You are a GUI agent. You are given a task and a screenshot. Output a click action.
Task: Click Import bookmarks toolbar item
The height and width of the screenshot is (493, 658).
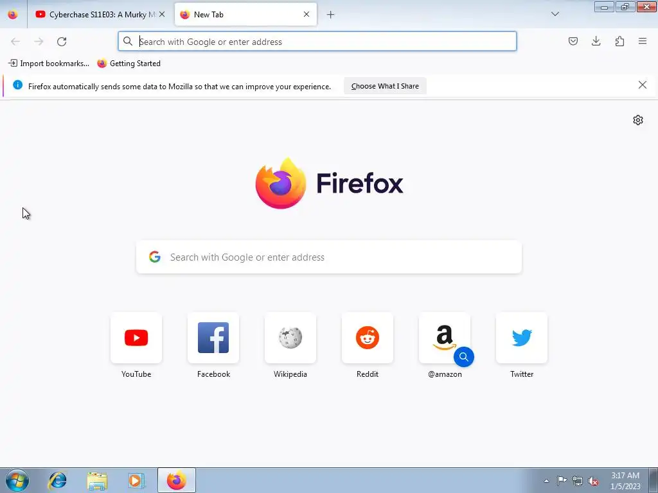(x=49, y=64)
